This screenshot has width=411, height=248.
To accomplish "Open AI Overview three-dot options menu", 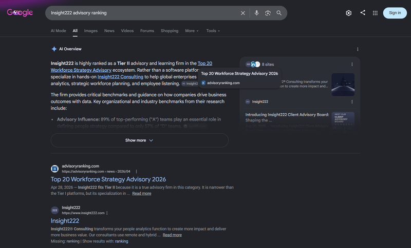I will 358,49.
